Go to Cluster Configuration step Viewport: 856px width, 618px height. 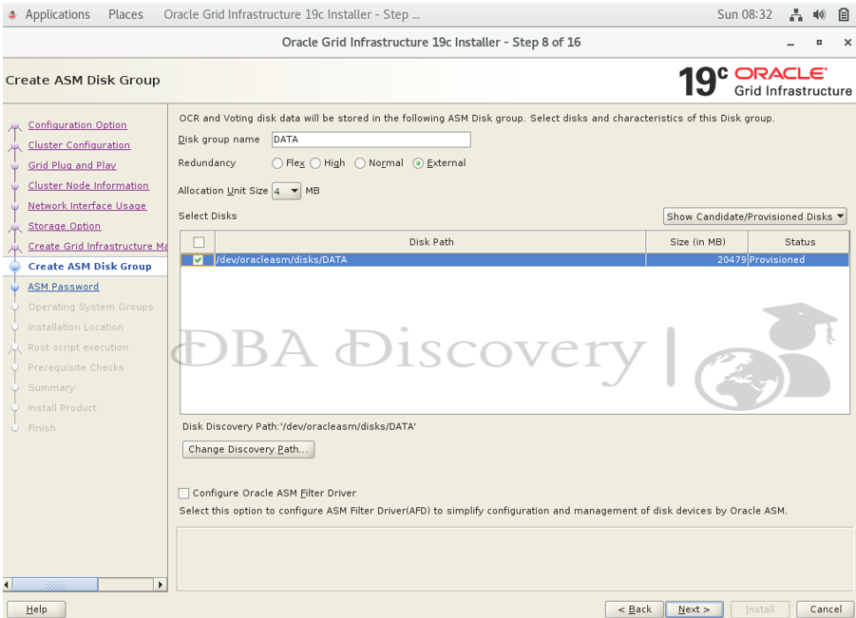coord(79,145)
